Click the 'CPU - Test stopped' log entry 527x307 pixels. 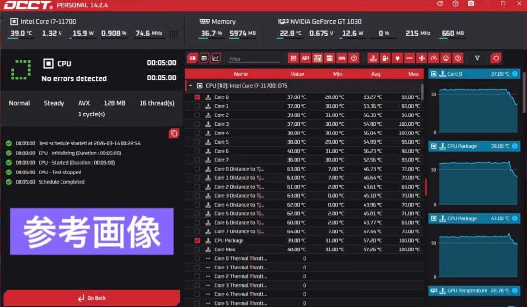tap(60, 172)
